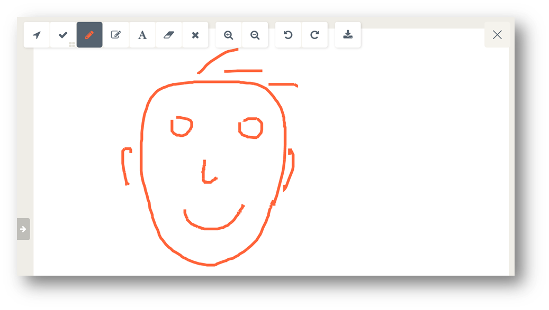549x310 pixels.
Task: Select the text tool labeled A
Action: click(142, 35)
